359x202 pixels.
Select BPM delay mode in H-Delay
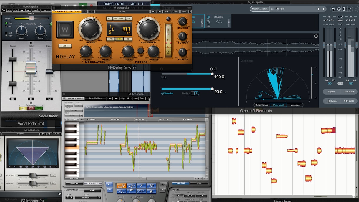[x=110, y=39]
